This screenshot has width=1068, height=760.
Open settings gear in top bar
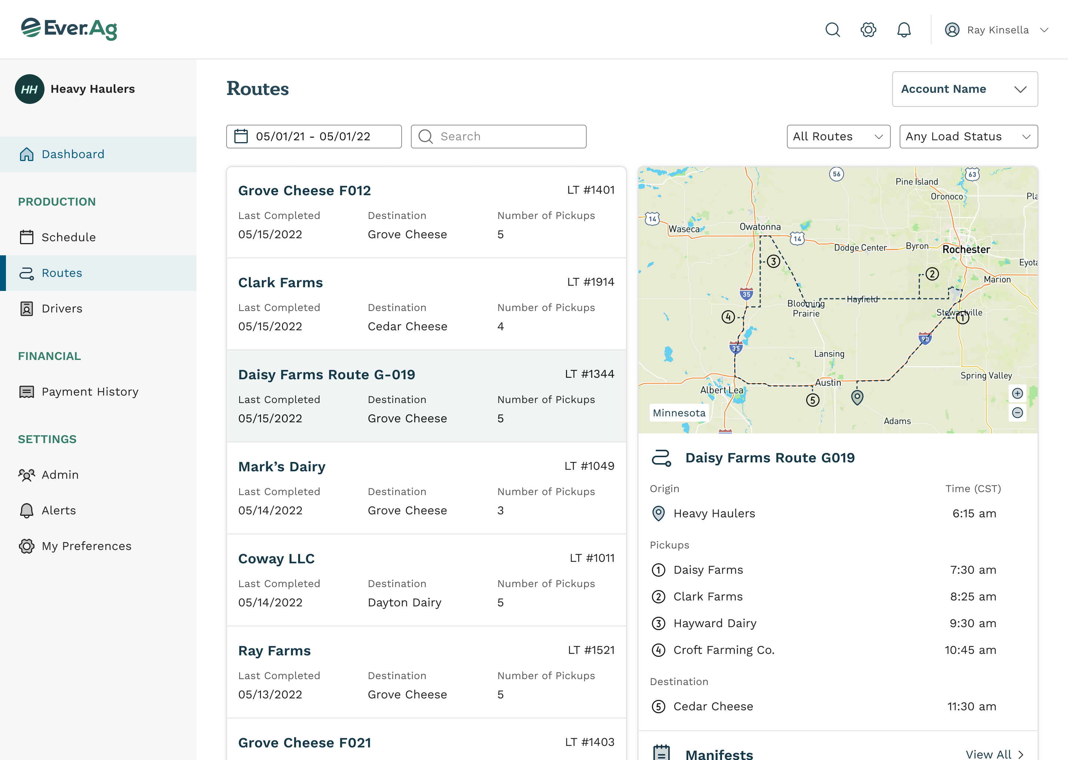(x=868, y=30)
